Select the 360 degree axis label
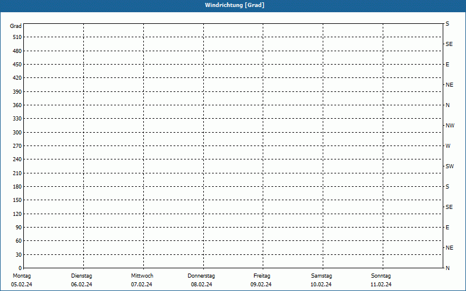Image resolution: width=466 pixels, height=291 pixels. [x=17, y=105]
